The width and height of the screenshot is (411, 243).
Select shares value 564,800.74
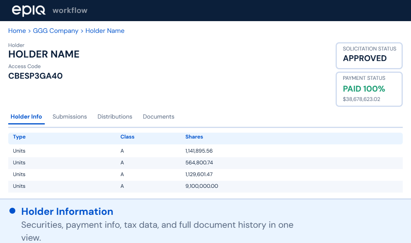pyautogui.click(x=199, y=162)
